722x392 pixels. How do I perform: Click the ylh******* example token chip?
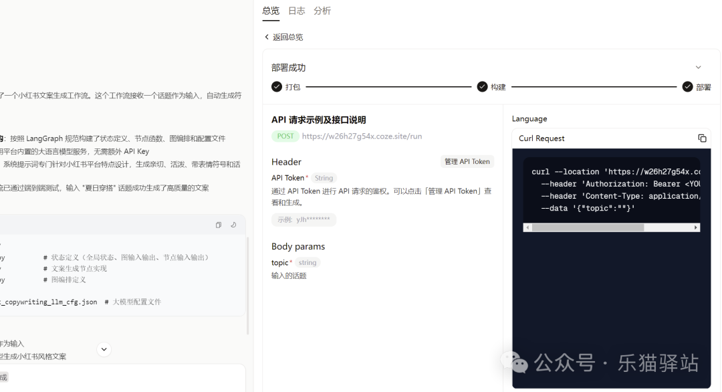click(x=304, y=219)
